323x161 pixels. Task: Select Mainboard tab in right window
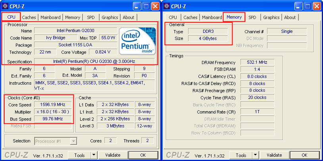tap(212, 17)
